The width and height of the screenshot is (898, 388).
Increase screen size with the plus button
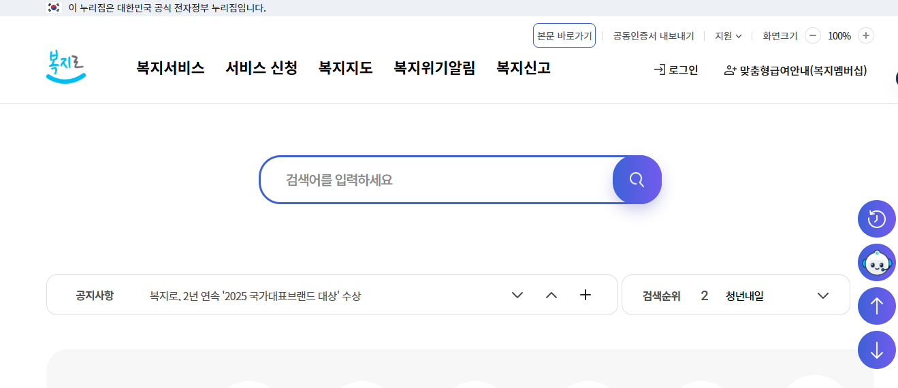[866, 35]
